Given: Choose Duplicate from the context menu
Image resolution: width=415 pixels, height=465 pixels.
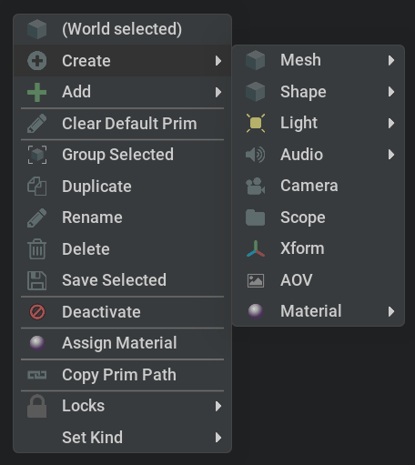Looking at the screenshot, I should 123,186.
